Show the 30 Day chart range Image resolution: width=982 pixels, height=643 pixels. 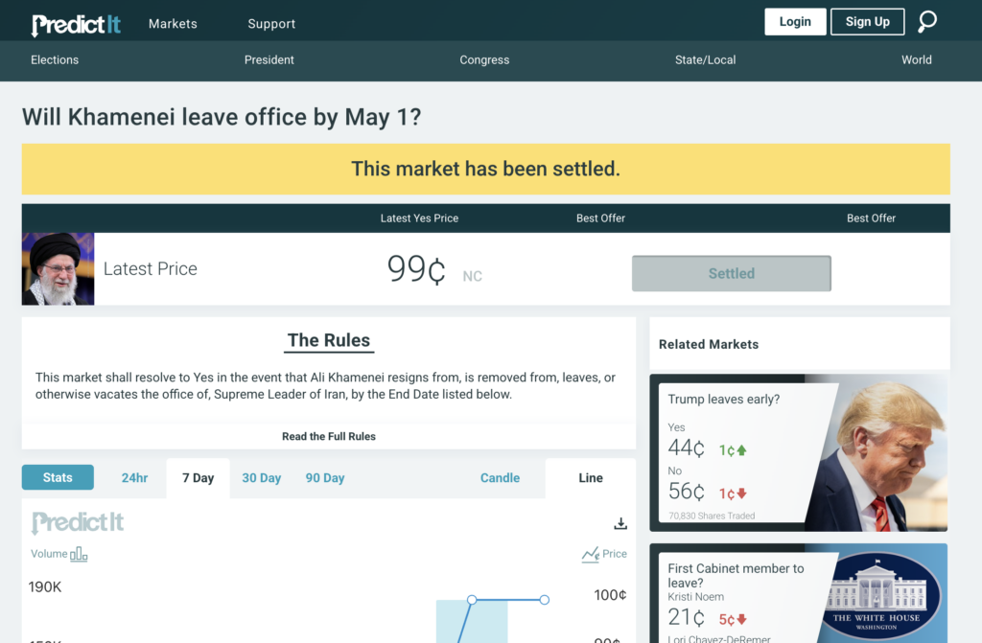coord(261,478)
